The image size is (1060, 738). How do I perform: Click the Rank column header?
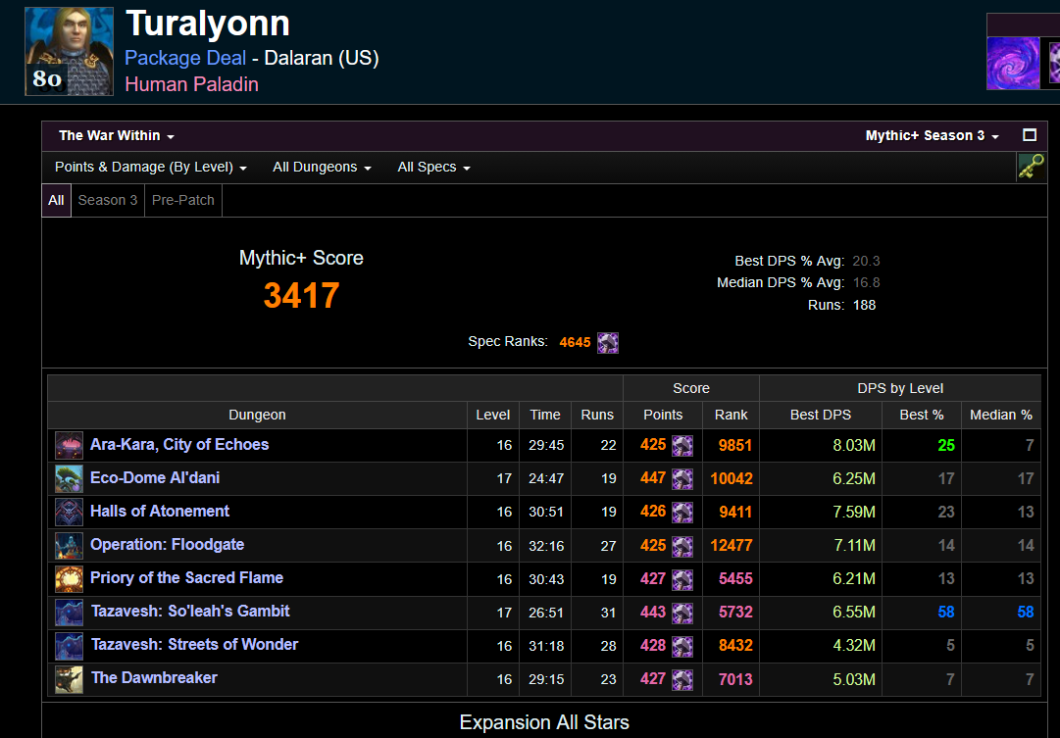731,415
